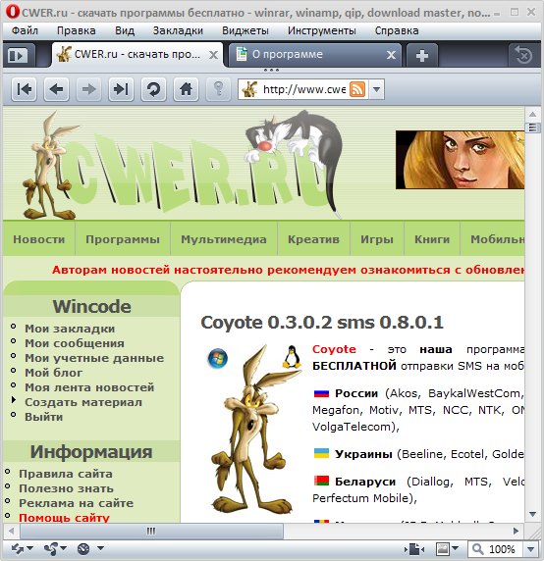Open the 'Coyote 0.3.0.2 sms 0.8.0.1' article title
Viewport: 544px width, 561px height.
coord(322,323)
